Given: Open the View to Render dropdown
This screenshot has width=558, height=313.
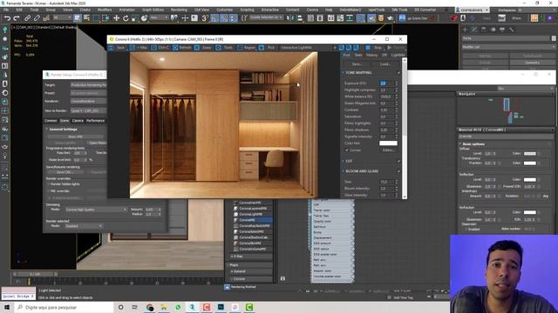Looking at the screenshot, I should tap(88, 110).
